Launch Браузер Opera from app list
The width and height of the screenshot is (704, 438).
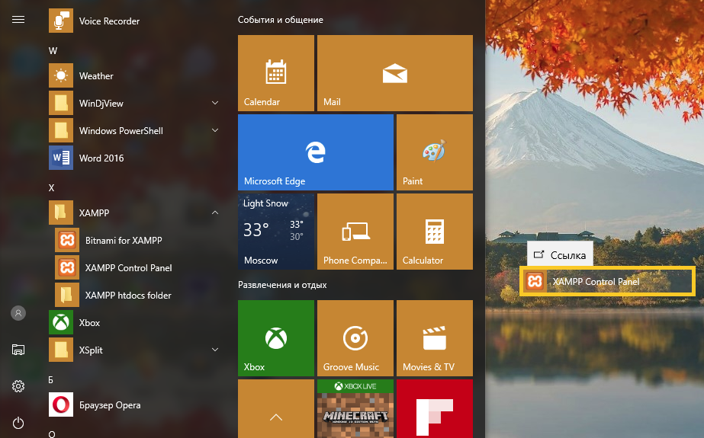click(109, 405)
